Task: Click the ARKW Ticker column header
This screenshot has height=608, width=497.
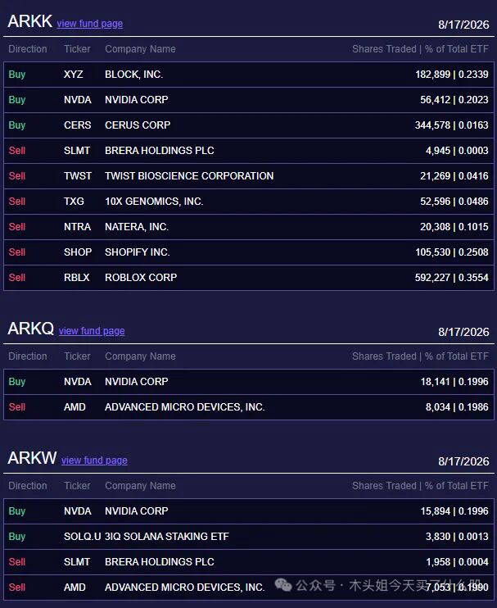Action: (x=77, y=486)
